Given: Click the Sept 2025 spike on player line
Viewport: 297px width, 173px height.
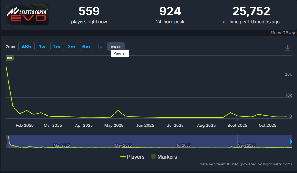Looking at the screenshot, I should [x=231, y=113].
